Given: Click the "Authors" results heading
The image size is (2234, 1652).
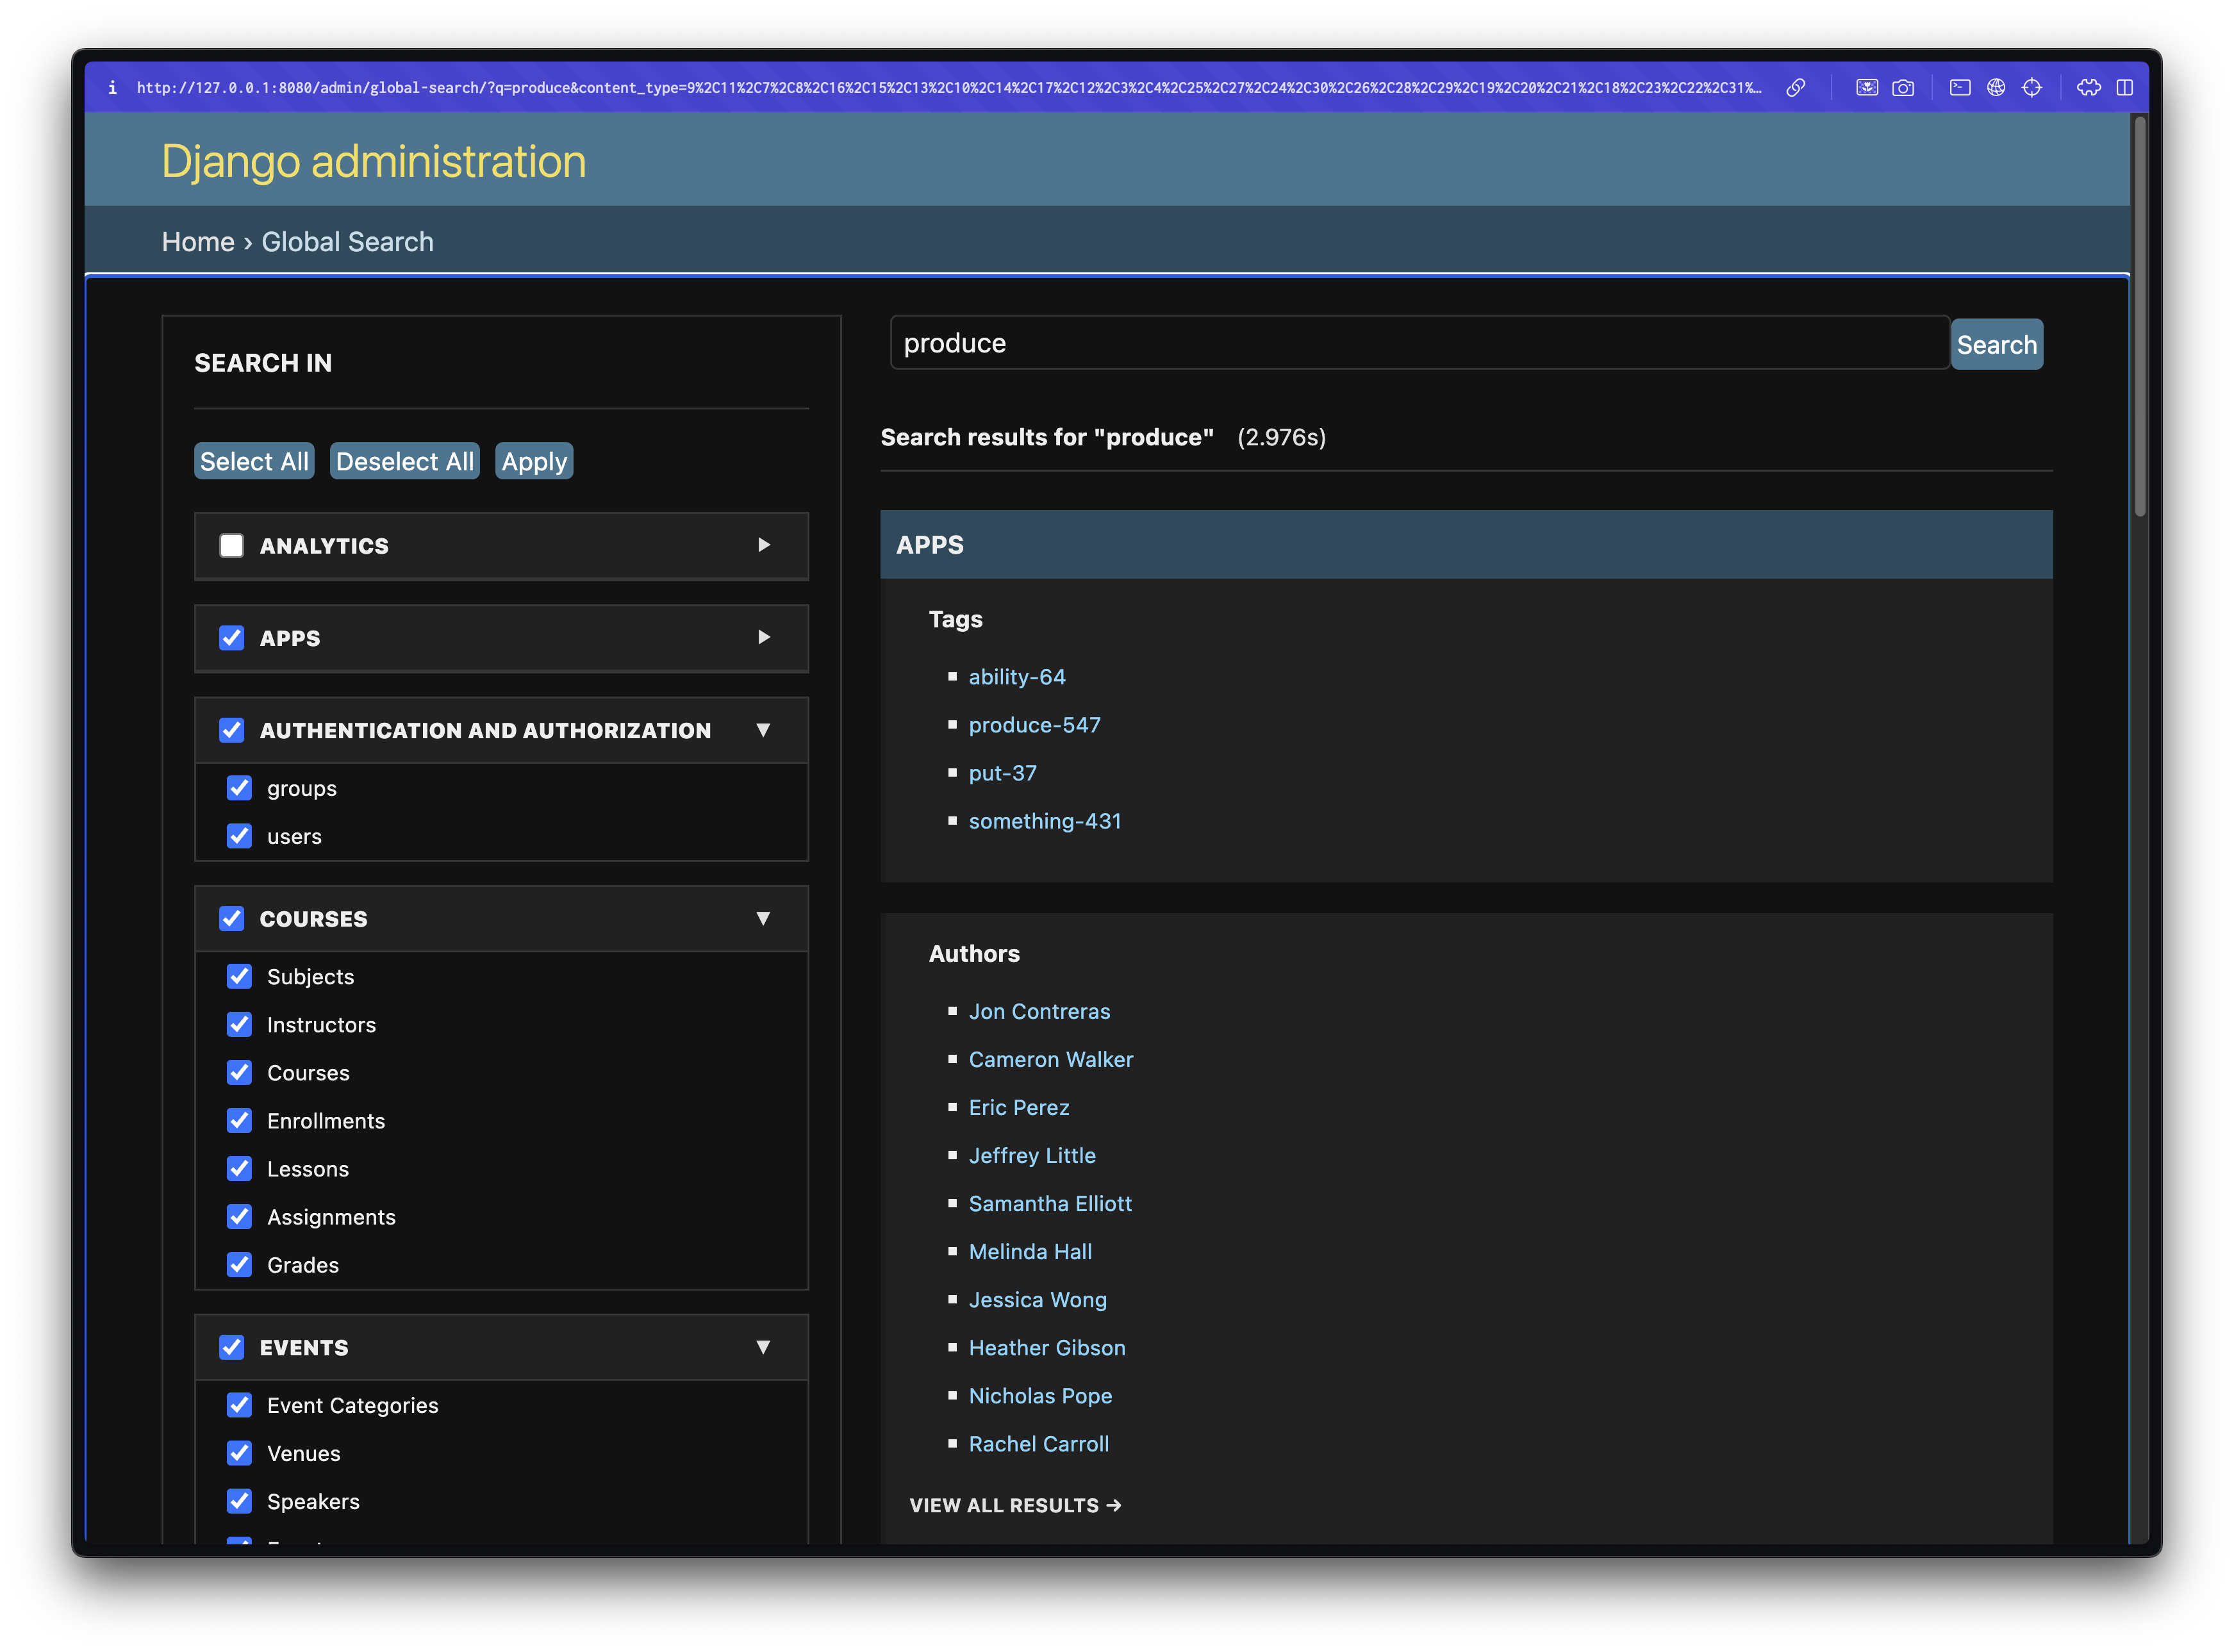Looking at the screenshot, I should 975,953.
